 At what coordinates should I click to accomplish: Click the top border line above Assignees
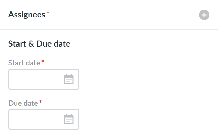(109, 0)
